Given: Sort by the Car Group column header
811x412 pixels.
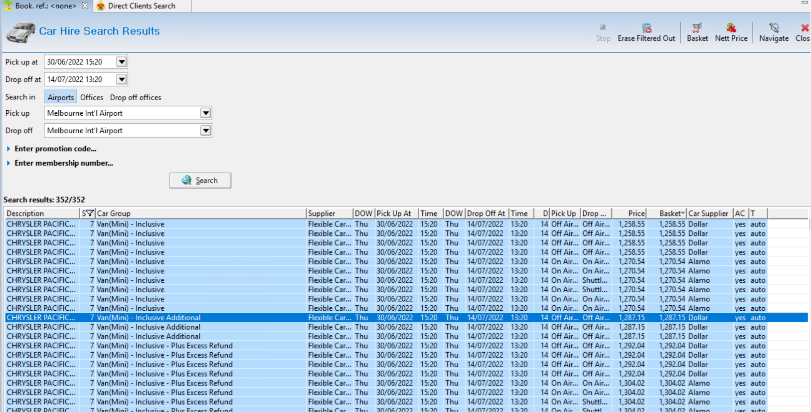Looking at the screenshot, I should click(200, 213).
